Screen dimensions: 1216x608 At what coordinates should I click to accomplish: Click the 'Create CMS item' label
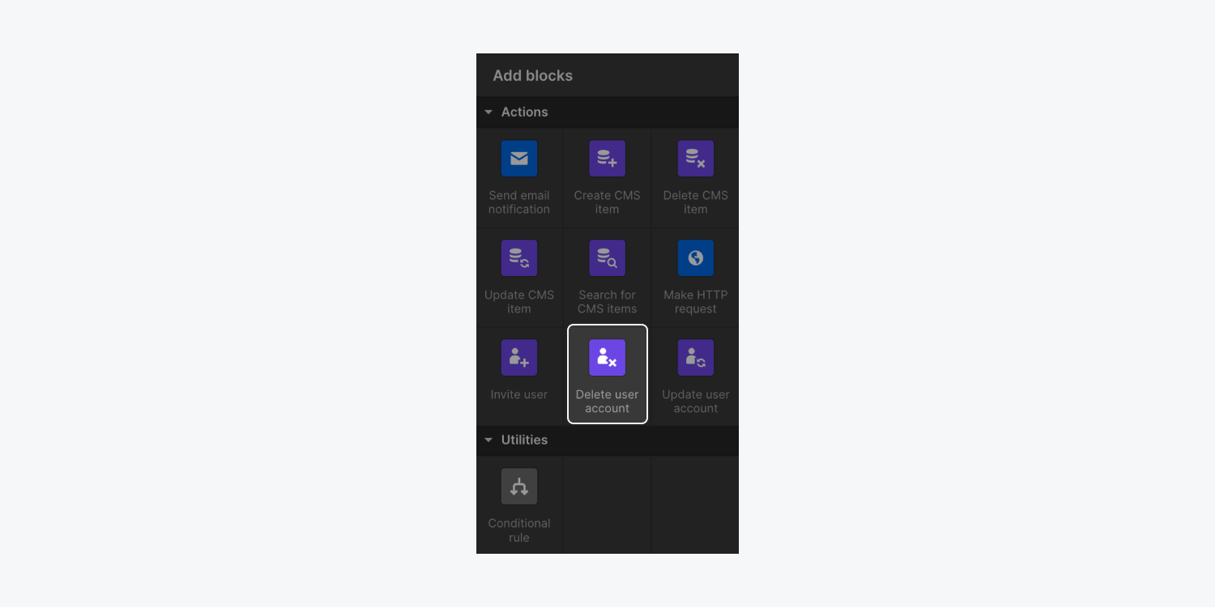point(608,202)
